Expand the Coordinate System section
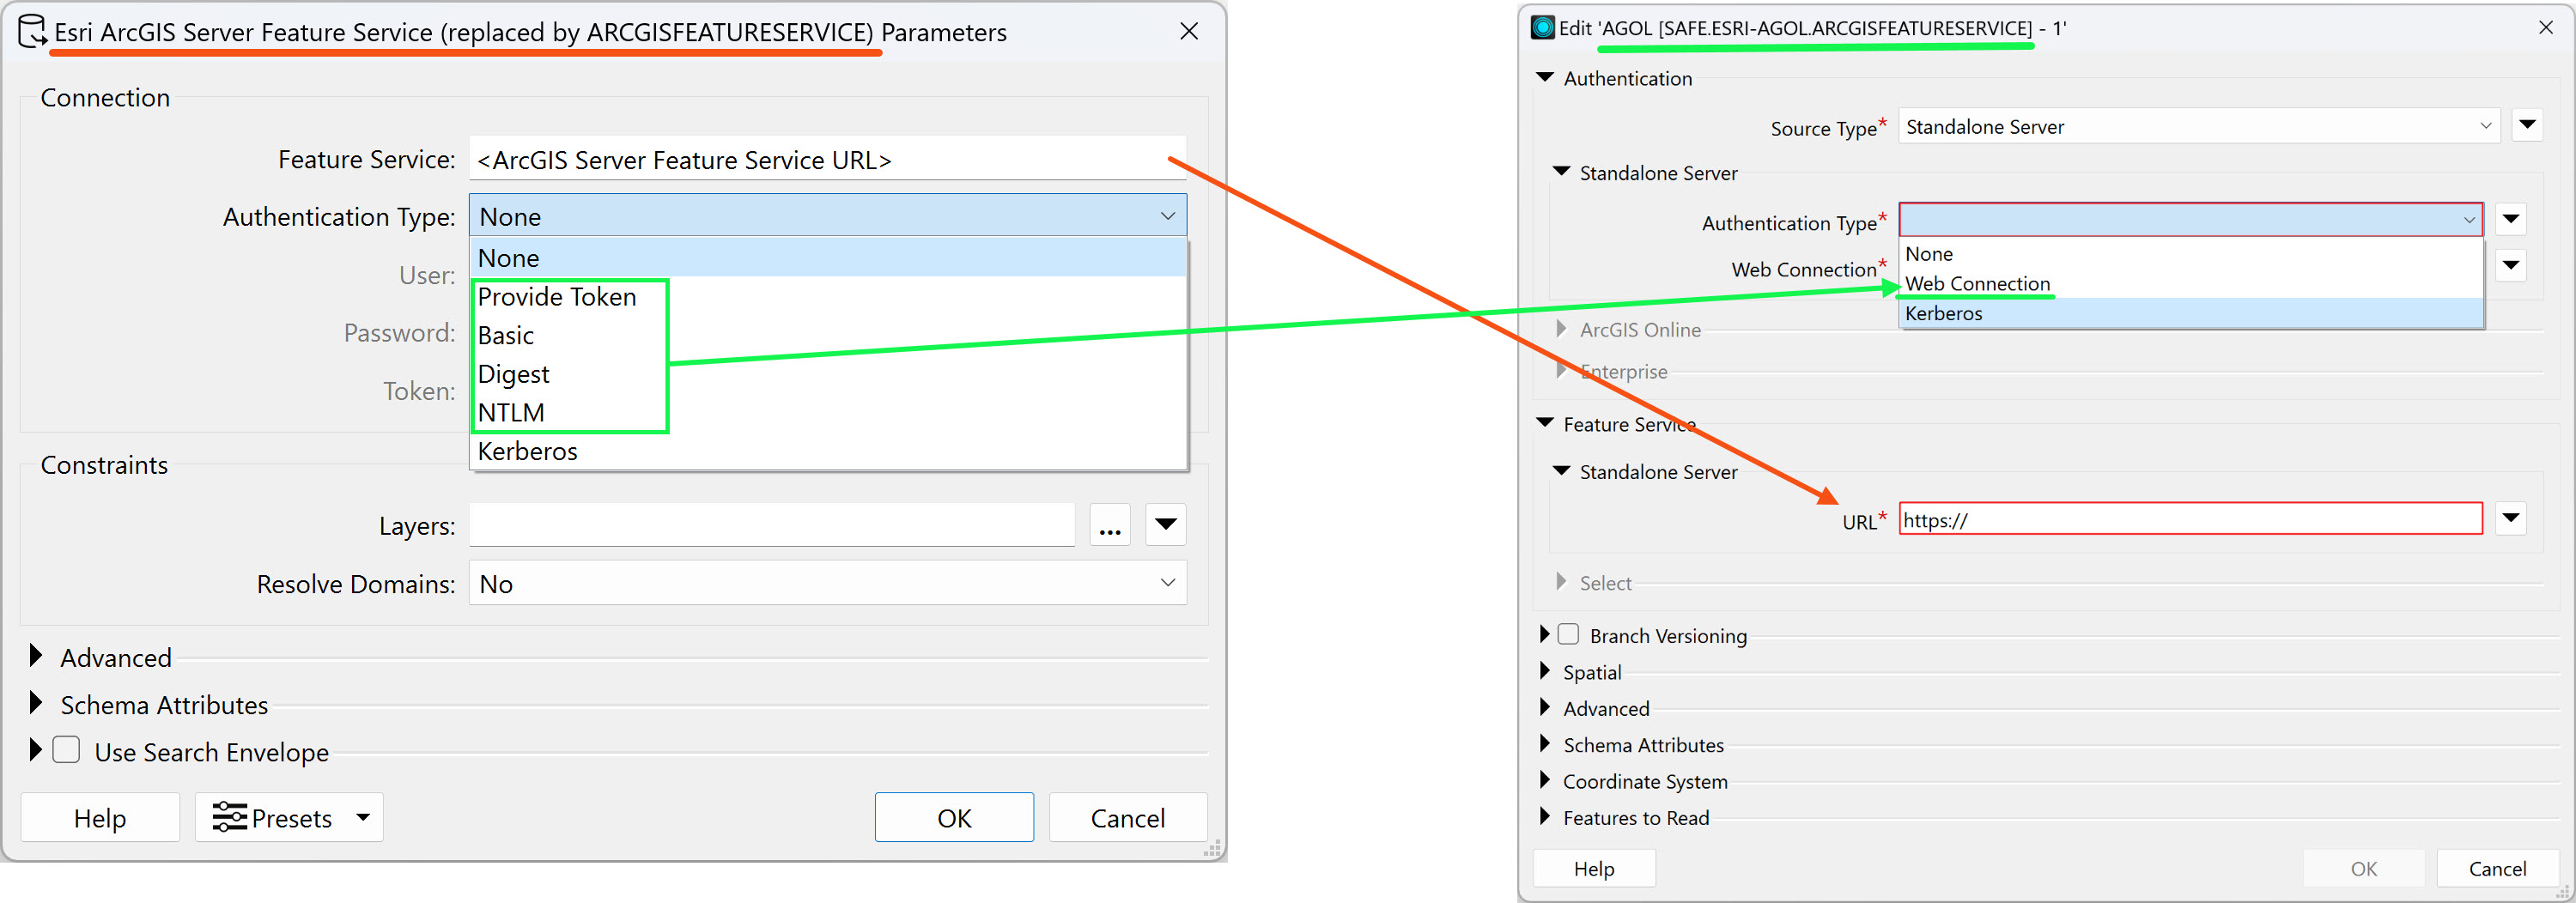Image resolution: width=2576 pixels, height=903 pixels. [x=1544, y=780]
